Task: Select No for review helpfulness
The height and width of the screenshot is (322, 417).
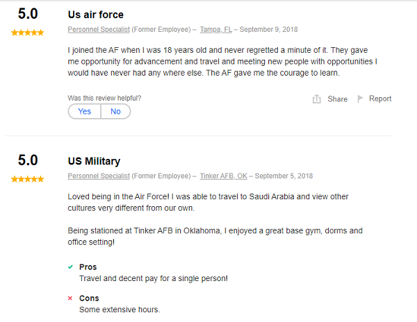Action: click(x=115, y=111)
